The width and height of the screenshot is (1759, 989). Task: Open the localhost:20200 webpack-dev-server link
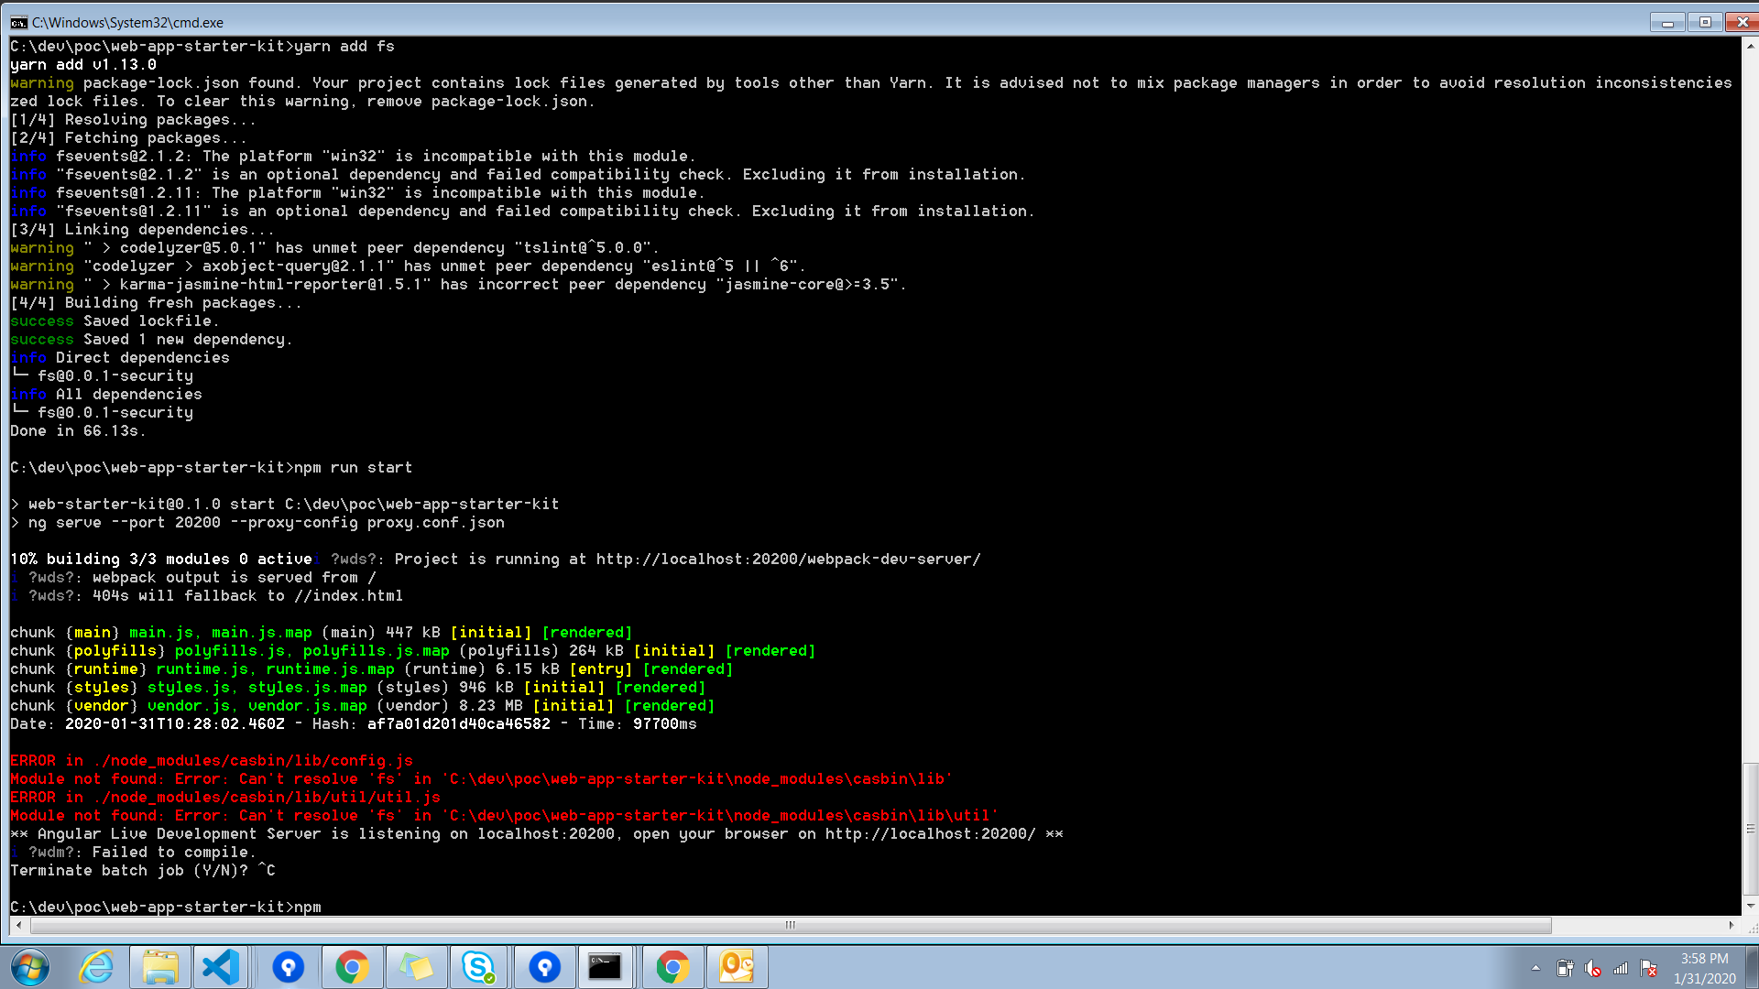click(x=788, y=559)
